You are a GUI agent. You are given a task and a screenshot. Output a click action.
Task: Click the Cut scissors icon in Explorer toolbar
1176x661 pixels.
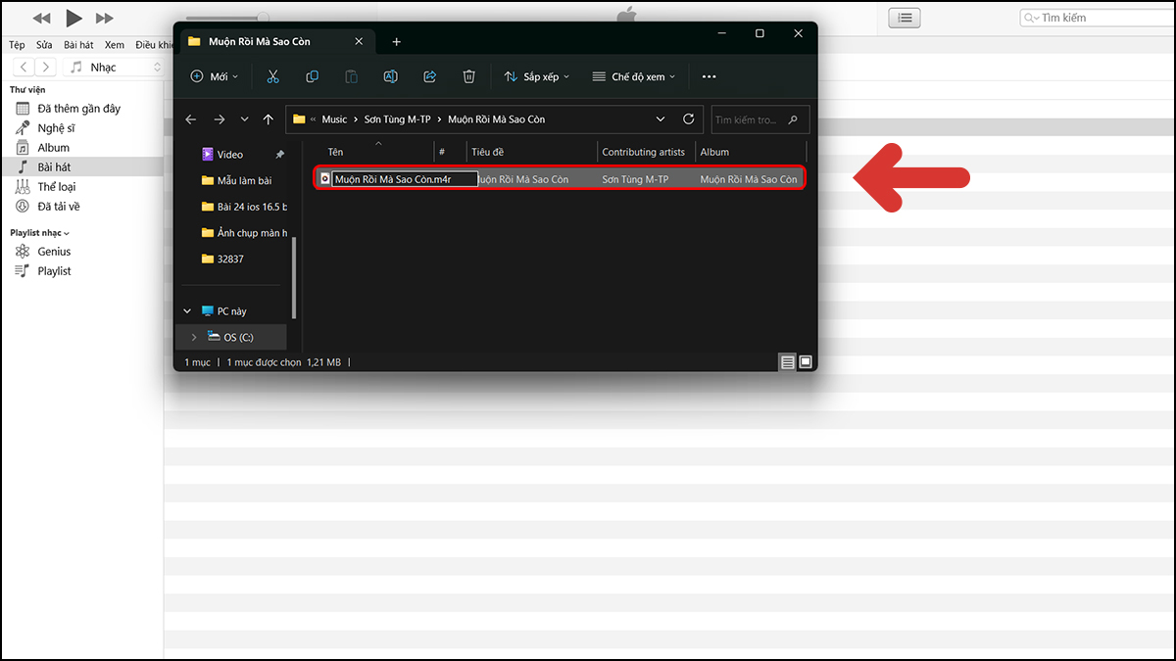[273, 76]
